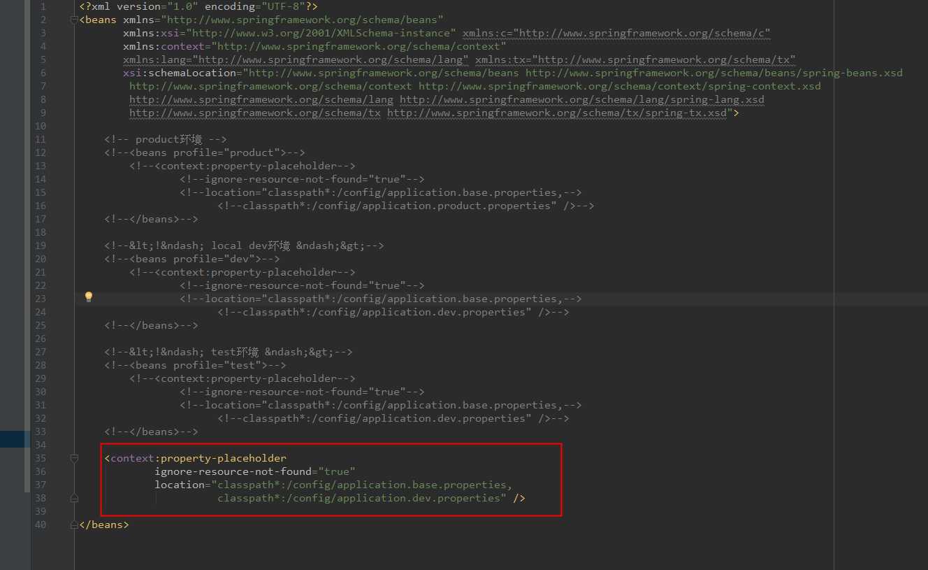Click line number 1 in the gutter
Screen dimensions: 928x570
click(x=43, y=6)
